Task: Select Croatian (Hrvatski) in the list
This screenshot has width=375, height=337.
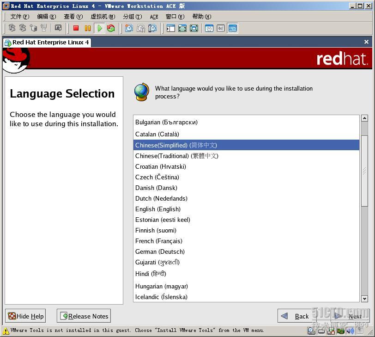Action: click(x=246, y=166)
